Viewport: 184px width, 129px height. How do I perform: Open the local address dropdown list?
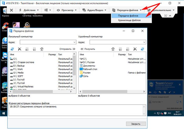point(74,42)
